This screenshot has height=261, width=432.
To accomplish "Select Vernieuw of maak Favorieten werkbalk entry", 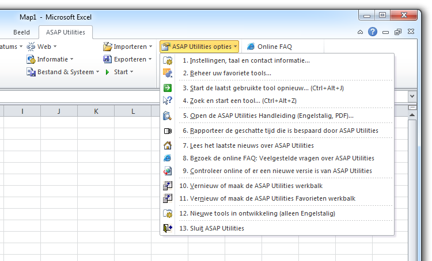I will click(x=277, y=198).
